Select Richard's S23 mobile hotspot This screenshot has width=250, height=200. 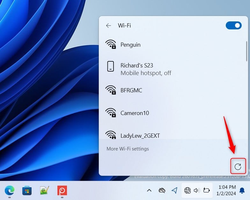tap(173, 69)
